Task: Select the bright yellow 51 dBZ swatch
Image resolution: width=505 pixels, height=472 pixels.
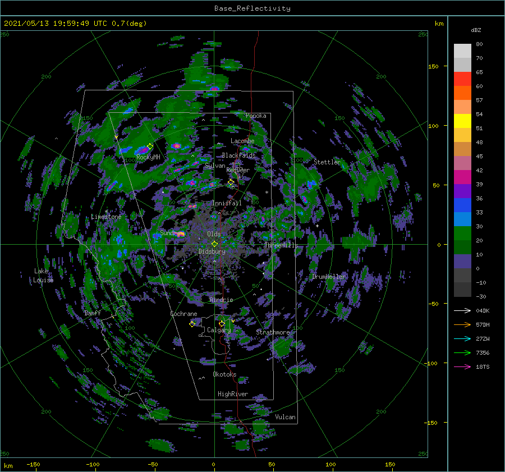Action: tap(462, 121)
